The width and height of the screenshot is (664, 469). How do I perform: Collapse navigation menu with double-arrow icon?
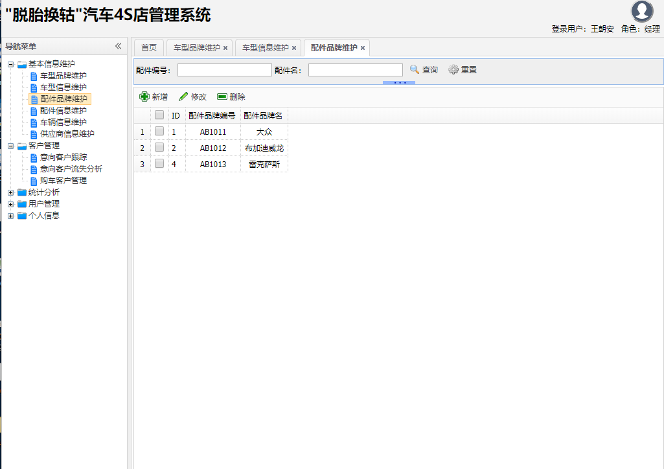(x=118, y=46)
